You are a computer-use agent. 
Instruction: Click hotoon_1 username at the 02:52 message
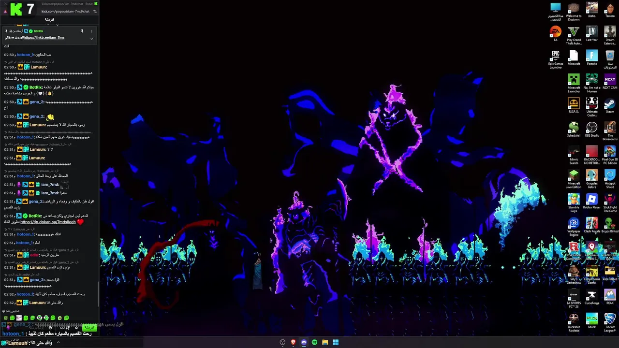click(x=25, y=294)
